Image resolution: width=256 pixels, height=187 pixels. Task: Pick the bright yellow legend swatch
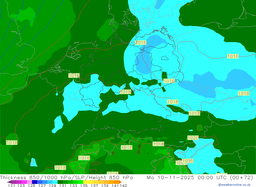[x=86, y=182]
